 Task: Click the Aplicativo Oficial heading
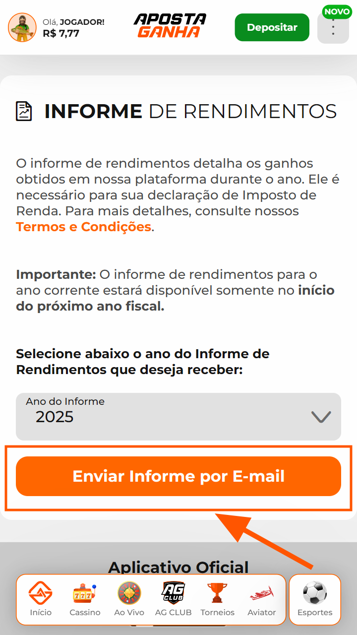(178, 568)
